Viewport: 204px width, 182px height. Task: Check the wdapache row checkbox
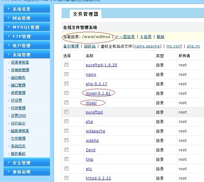pyautogui.click(x=66, y=131)
